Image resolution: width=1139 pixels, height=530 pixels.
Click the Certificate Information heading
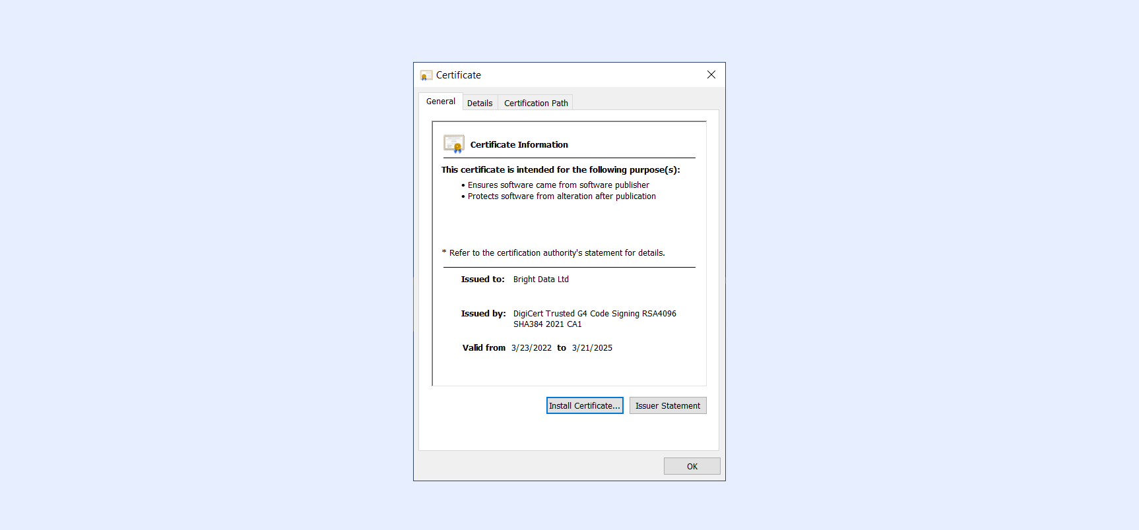[519, 144]
